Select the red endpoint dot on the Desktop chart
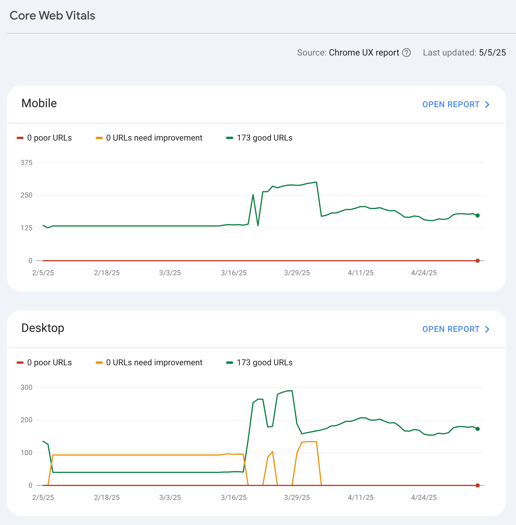 (478, 485)
